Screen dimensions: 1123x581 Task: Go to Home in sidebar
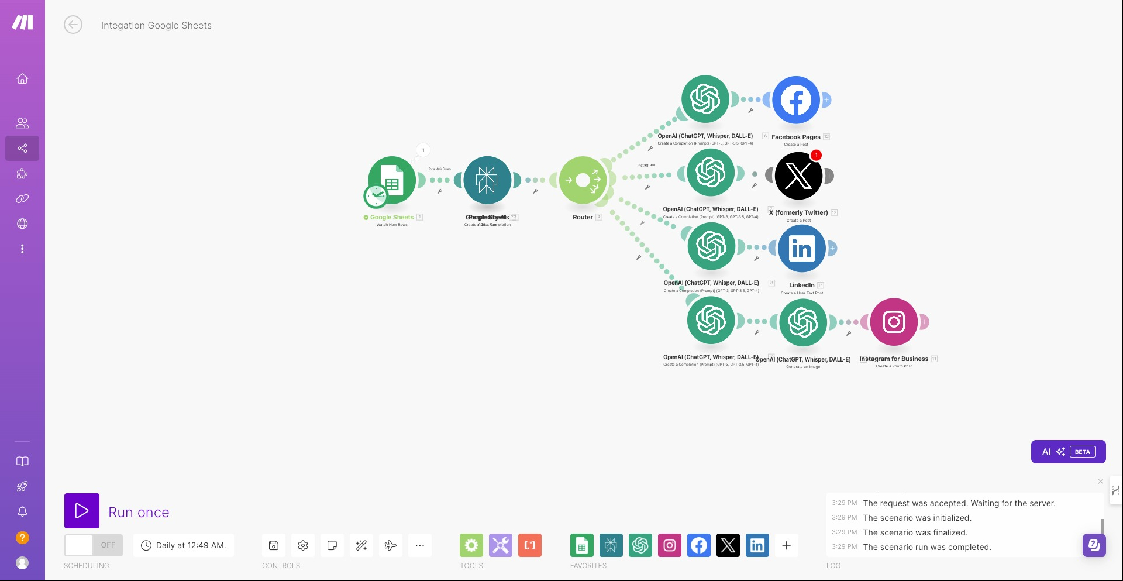[x=22, y=78]
